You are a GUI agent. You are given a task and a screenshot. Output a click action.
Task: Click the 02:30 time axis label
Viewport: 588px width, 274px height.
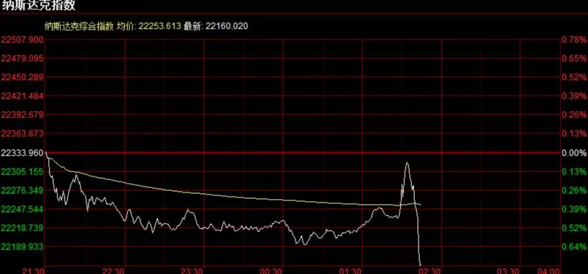click(x=430, y=270)
